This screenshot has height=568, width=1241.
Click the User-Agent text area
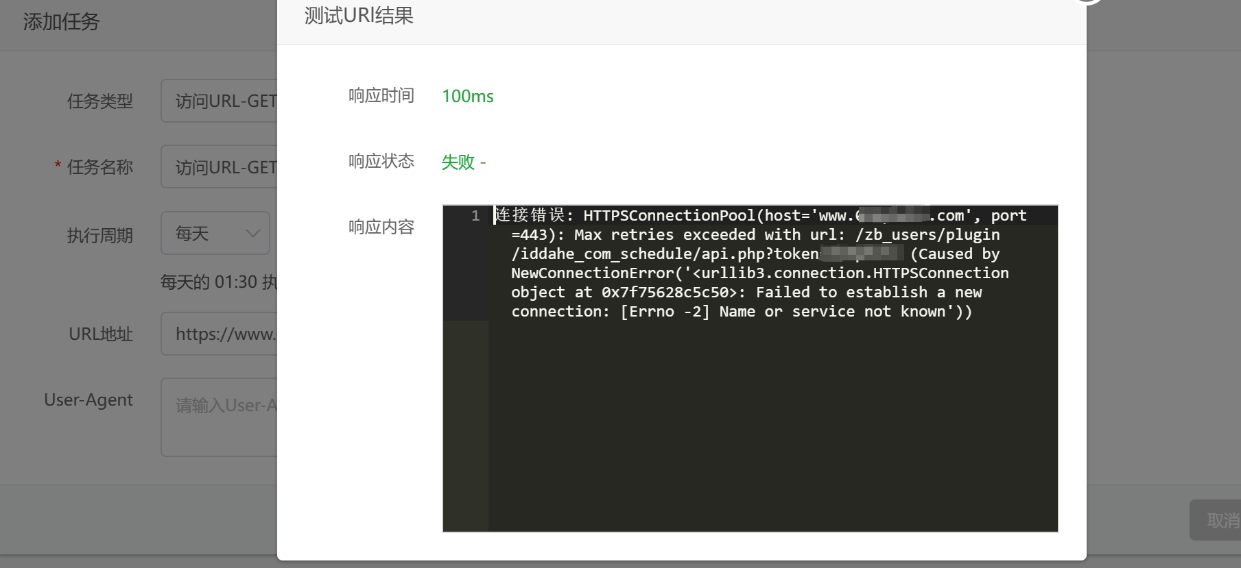pos(219,417)
